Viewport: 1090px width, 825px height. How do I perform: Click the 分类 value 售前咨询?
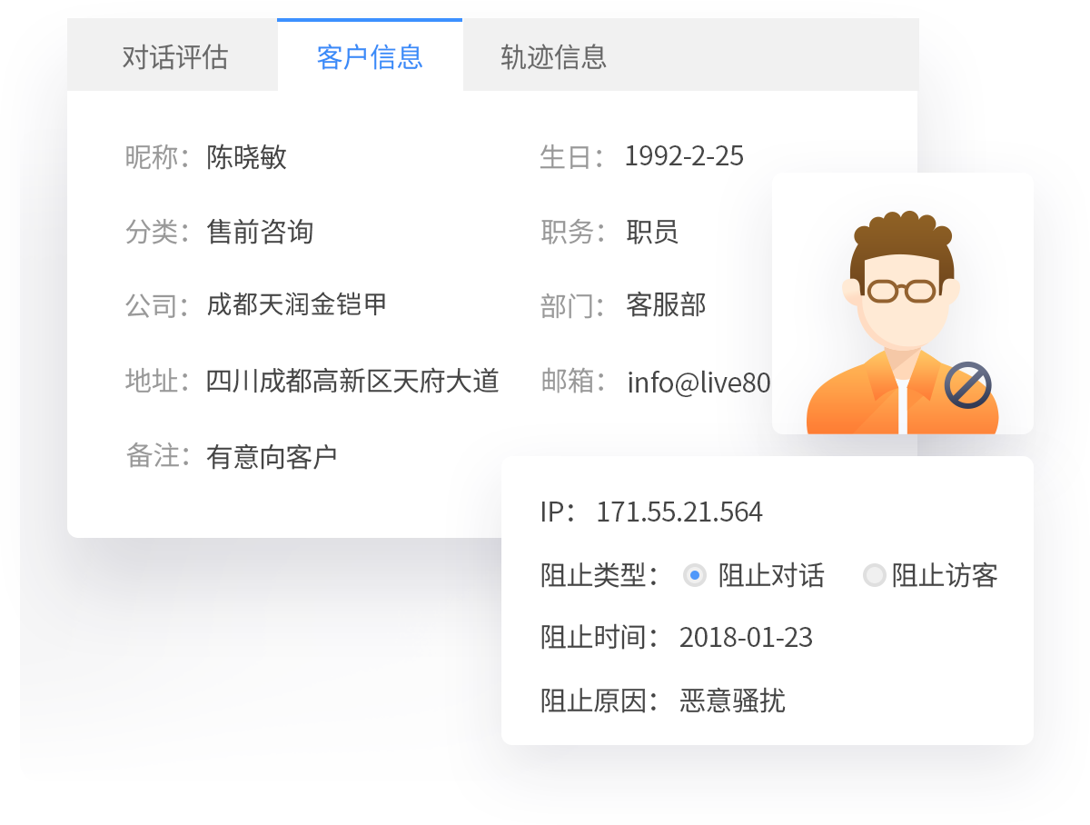point(259,233)
